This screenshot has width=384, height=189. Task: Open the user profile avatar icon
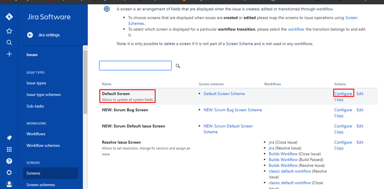click(9, 184)
